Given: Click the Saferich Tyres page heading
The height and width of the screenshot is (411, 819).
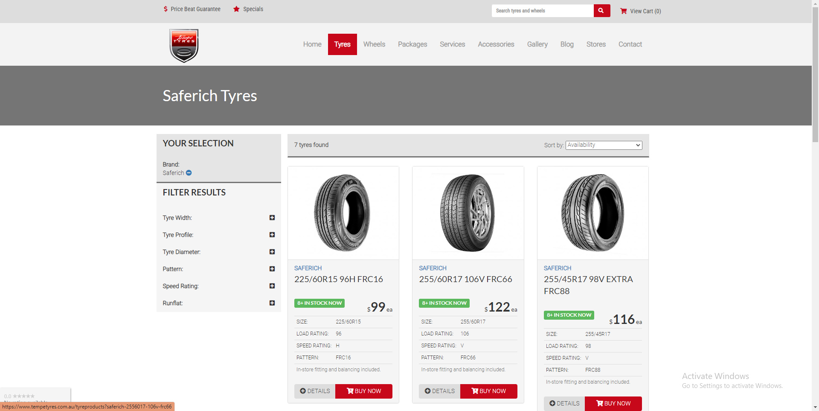Looking at the screenshot, I should tap(209, 96).
